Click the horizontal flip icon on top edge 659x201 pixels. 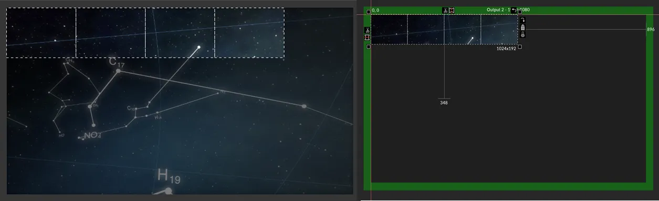pyautogui.click(x=452, y=10)
